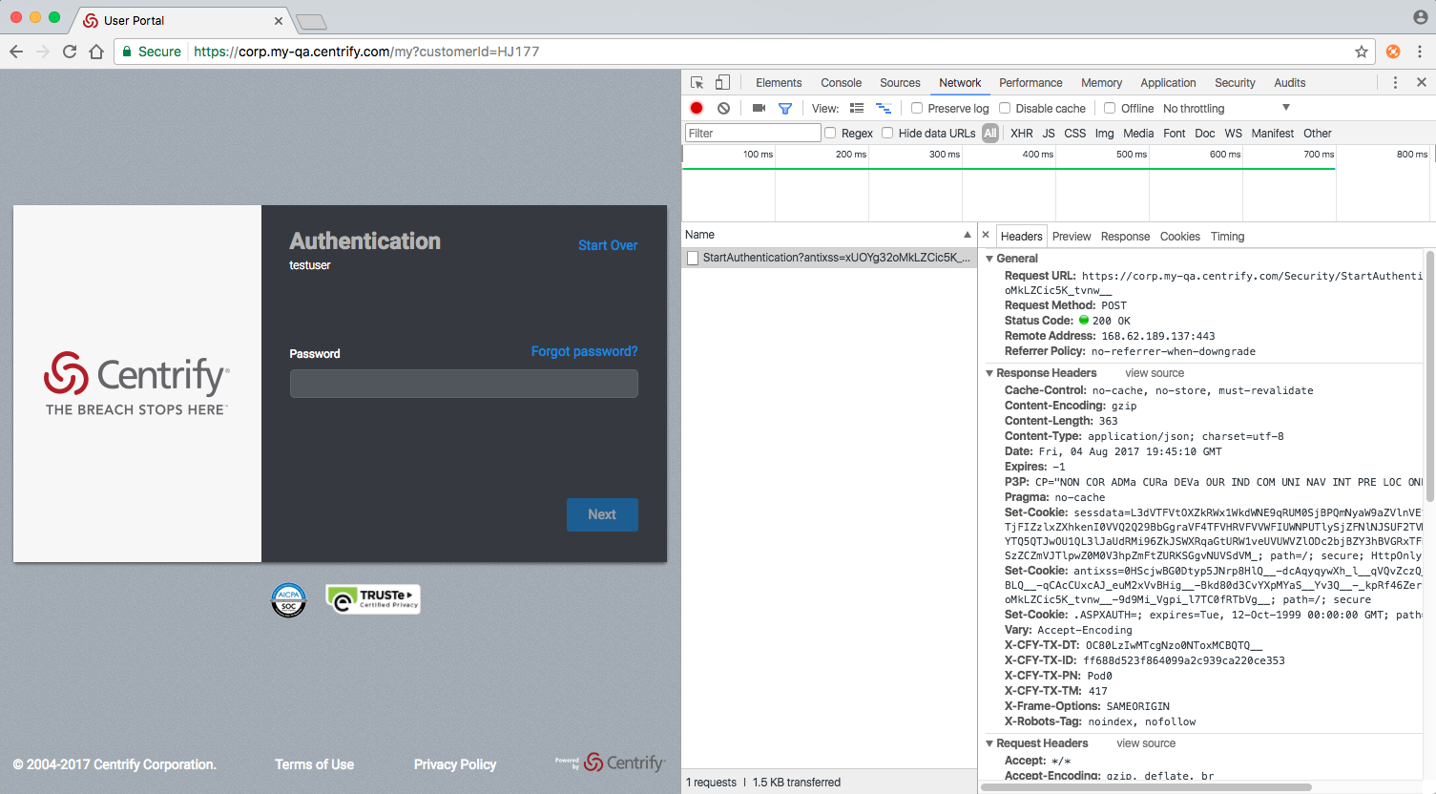Click the AICPA SOC badge
1436x794 pixels.
(289, 600)
